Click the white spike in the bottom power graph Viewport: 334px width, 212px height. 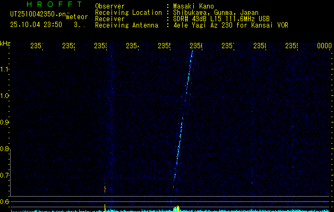click(x=105, y=207)
